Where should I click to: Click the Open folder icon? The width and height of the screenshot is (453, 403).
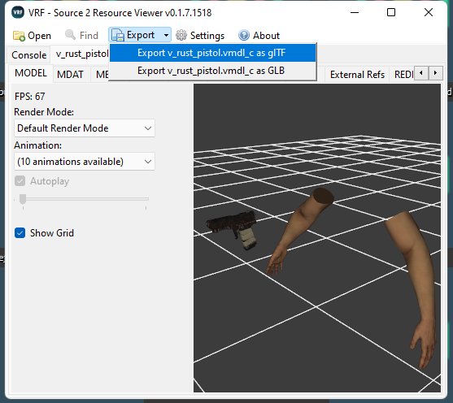click(19, 36)
